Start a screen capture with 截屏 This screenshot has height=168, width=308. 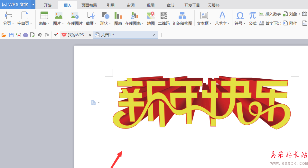91,15
